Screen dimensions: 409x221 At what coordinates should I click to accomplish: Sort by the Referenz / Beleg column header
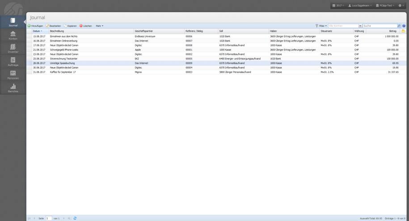point(201,31)
